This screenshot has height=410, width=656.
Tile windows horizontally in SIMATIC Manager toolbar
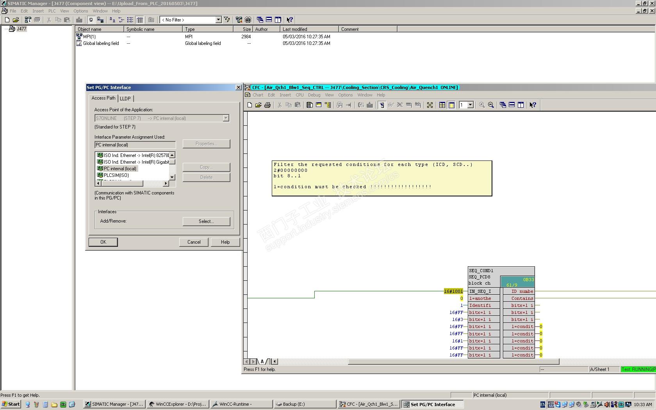269,20
